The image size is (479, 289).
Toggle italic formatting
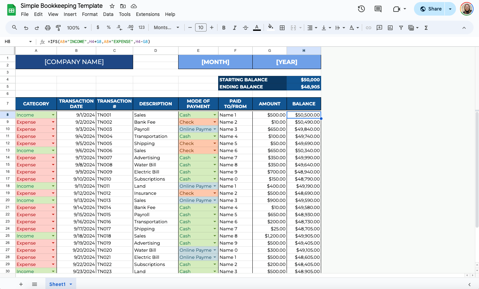pyautogui.click(x=234, y=27)
